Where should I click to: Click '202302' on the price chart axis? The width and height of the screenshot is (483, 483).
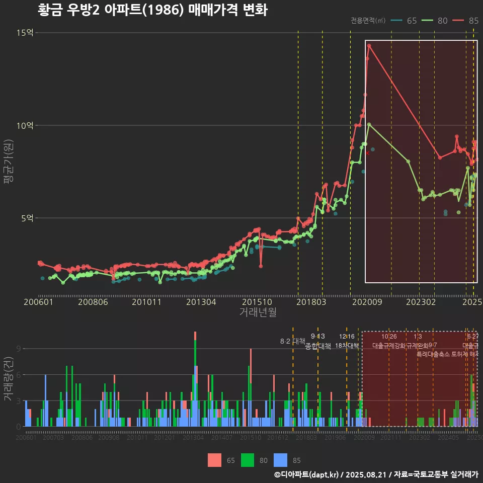tap(421, 302)
